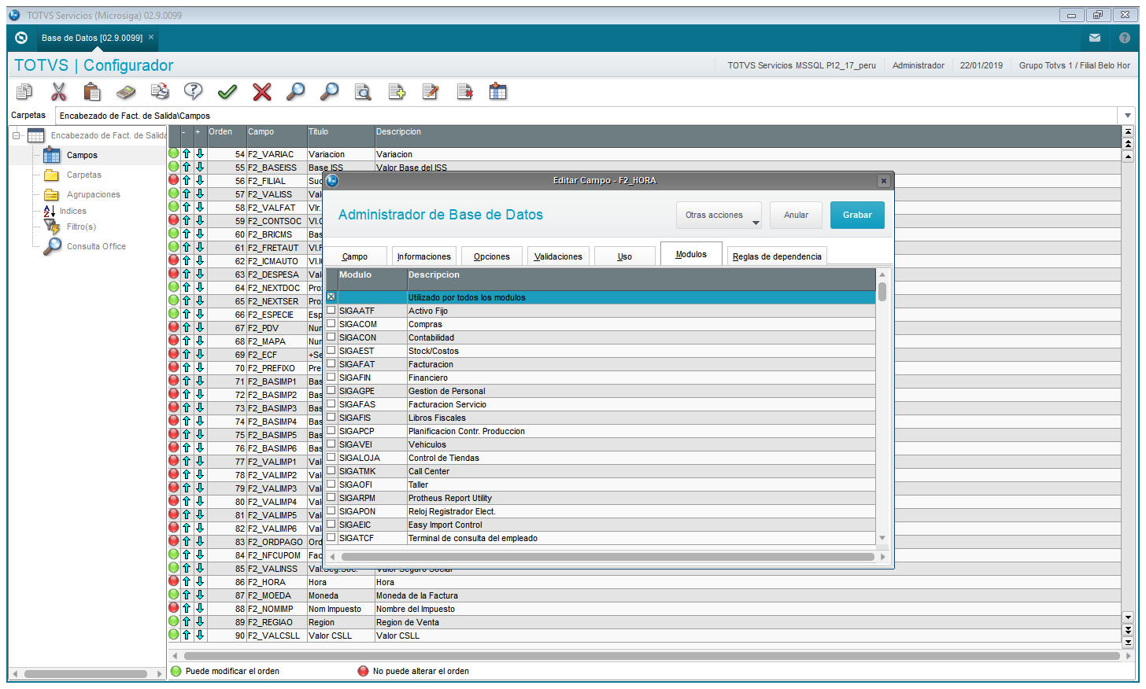Click the modules list horizontal scrollbar
Screen dimensions: 1146x689
pos(608,557)
